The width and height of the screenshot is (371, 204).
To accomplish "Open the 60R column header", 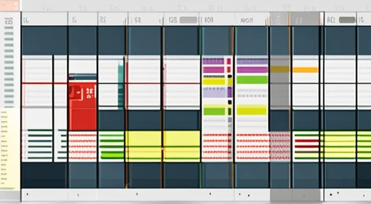I will coord(209,20).
